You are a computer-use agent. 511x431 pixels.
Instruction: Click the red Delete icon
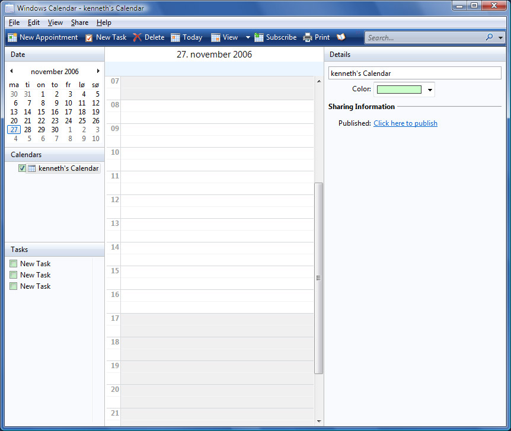[137, 37]
